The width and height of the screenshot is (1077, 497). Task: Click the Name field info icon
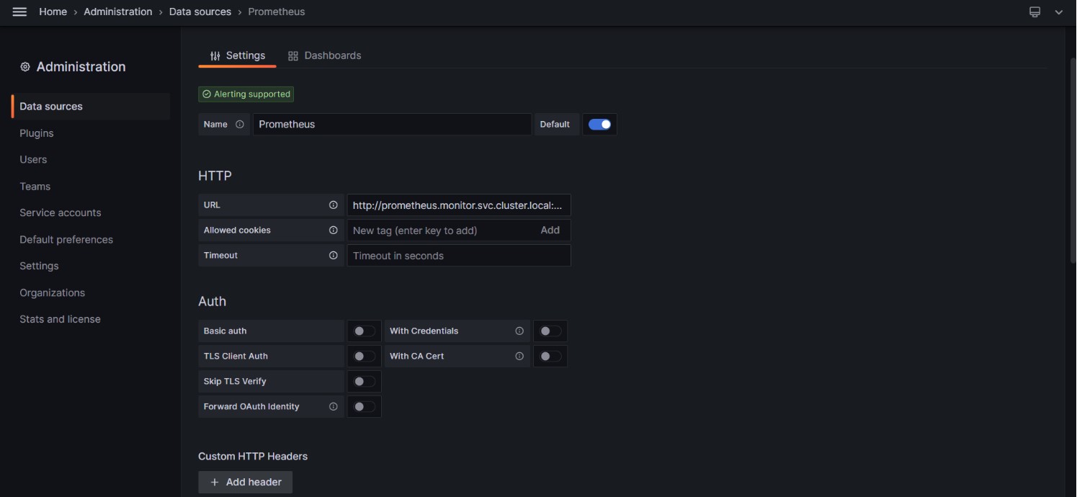(240, 124)
